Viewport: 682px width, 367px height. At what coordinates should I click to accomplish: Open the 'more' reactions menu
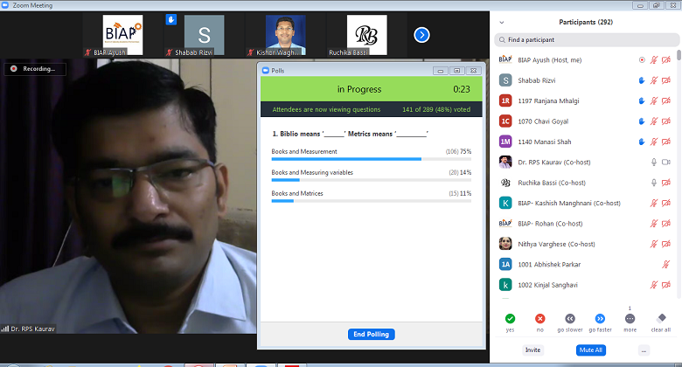(x=630, y=319)
